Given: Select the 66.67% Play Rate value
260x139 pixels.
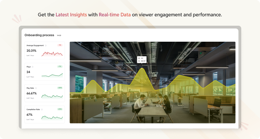Looking at the screenshot, I should (x=32, y=93).
